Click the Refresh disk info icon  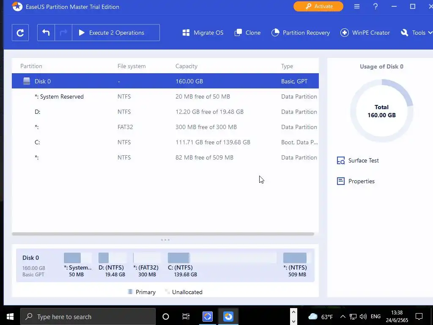[x=20, y=33]
